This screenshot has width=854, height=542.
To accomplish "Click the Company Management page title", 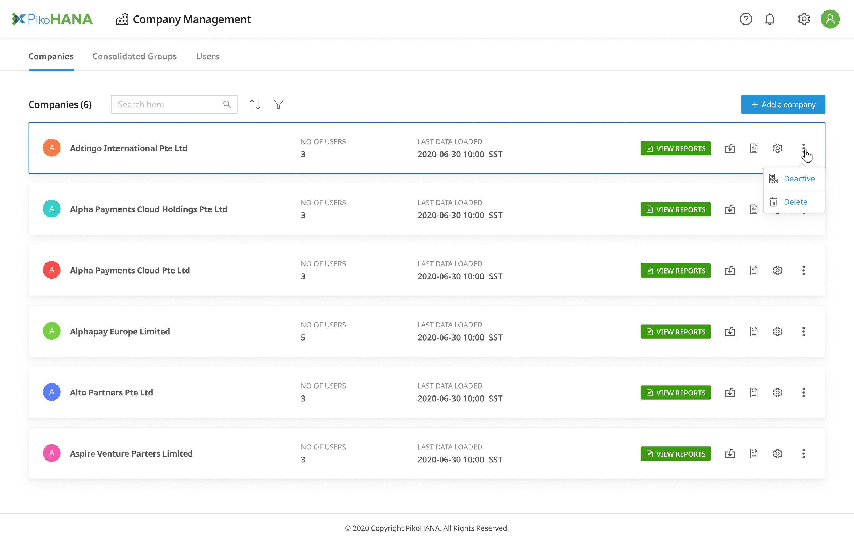I will click(x=192, y=19).
